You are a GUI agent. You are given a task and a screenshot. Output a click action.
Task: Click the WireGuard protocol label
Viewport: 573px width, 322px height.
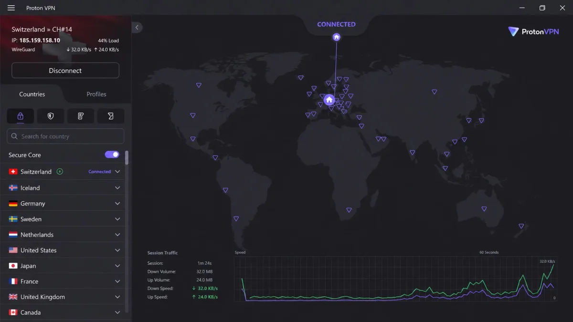(23, 50)
